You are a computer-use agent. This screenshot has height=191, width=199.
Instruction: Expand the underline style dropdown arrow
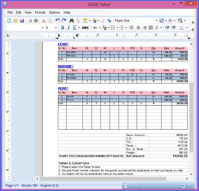79,28
